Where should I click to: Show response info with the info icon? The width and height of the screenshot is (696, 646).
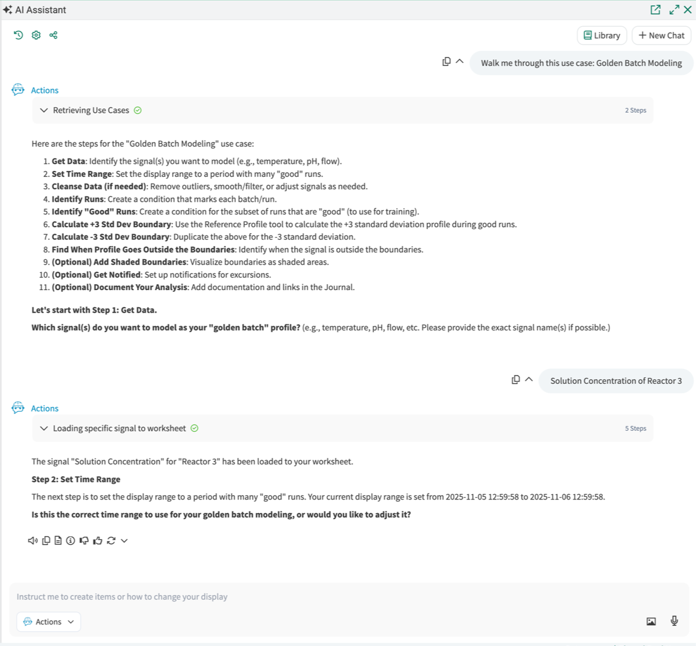coord(71,540)
